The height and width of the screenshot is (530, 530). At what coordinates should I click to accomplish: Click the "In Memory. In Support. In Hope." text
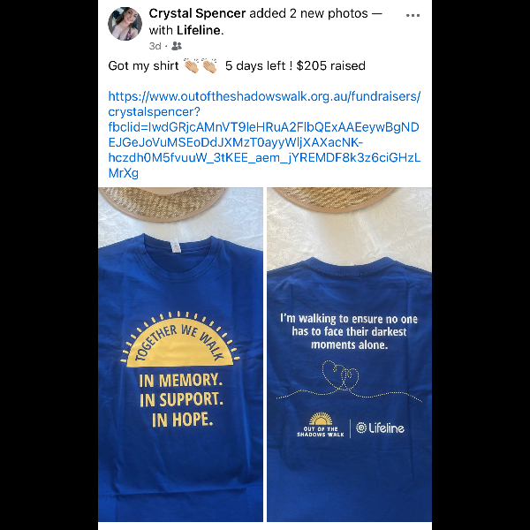click(x=181, y=400)
